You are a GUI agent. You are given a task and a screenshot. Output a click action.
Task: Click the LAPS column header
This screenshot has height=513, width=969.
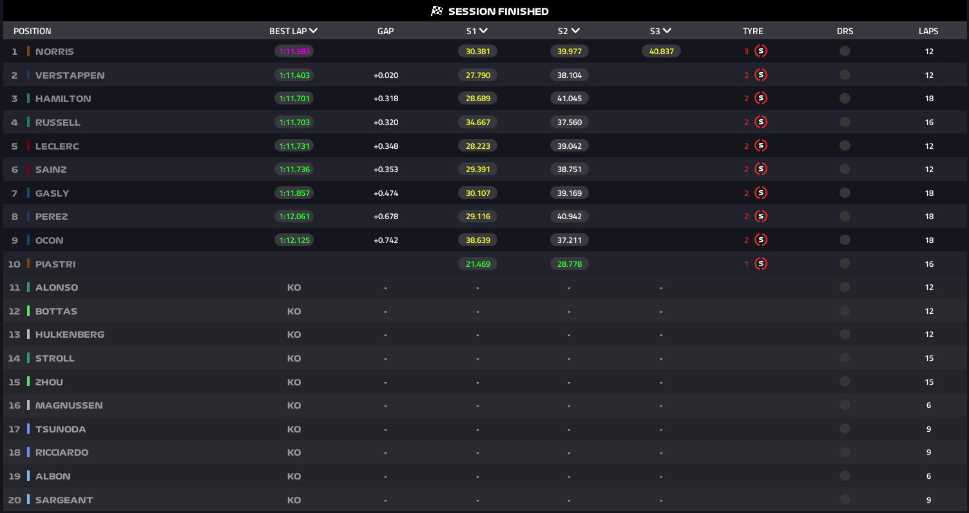point(928,31)
